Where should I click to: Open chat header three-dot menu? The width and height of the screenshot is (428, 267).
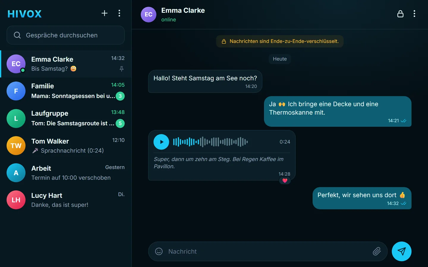click(x=414, y=14)
